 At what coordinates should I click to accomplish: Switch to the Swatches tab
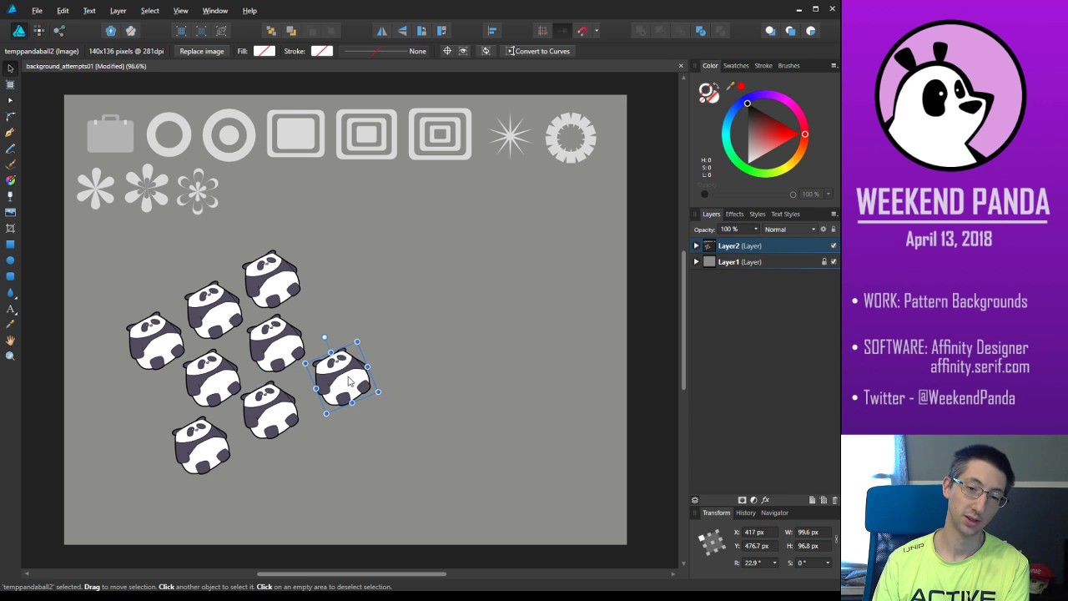point(736,66)
